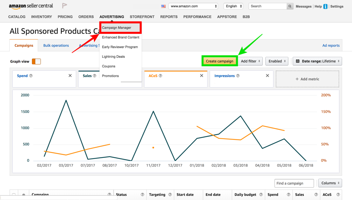Toggle the Graph view switch
The width and height of the screenshot is (352, 200).
36,61
